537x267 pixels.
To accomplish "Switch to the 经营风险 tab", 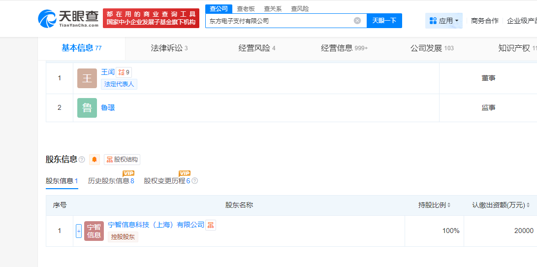I will 256,48.
